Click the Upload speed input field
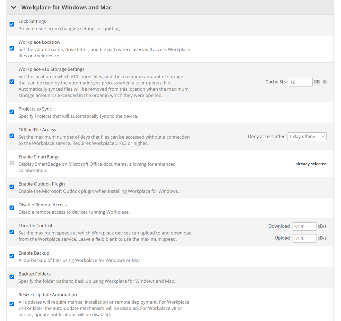 coord(304,238)
